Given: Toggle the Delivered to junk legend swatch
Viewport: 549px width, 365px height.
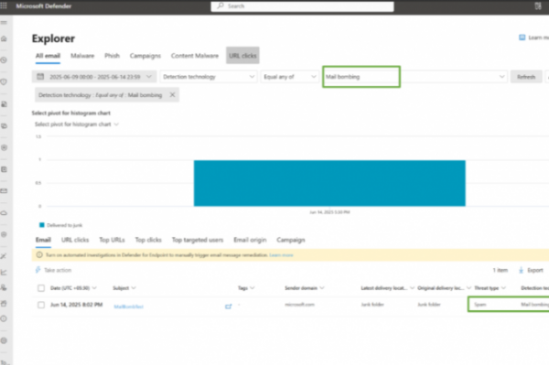Looking at the screenshot, I should tap(42, 225).
